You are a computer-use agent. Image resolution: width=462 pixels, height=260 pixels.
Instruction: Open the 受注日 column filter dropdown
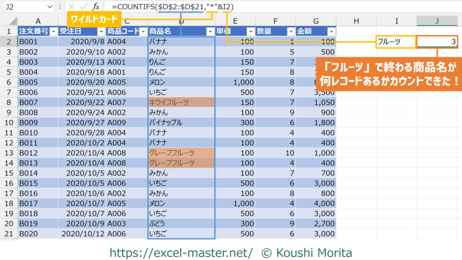click(101, 31)
